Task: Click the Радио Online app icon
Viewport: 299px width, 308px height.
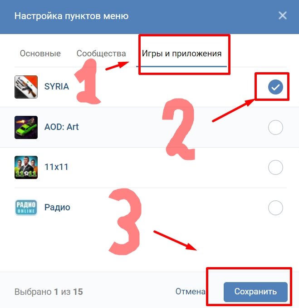Action: [26, 208]
